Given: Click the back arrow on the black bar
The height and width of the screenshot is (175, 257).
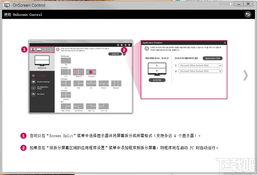Looking at the screenshot, I should [248, 14].
